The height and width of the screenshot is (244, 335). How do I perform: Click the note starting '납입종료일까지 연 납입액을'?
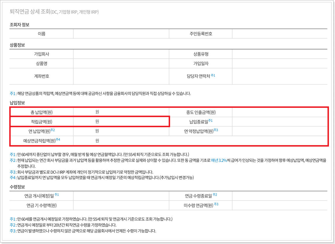tap(105, 178)
